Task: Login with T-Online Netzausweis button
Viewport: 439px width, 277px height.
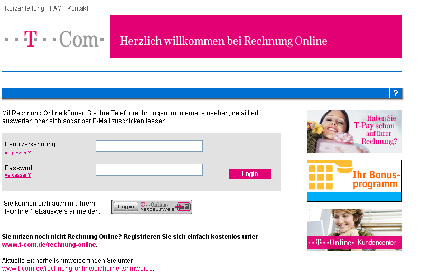Action: [152, 207]
